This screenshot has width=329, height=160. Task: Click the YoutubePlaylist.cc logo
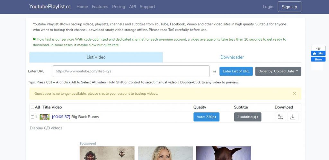pos(50,7)
